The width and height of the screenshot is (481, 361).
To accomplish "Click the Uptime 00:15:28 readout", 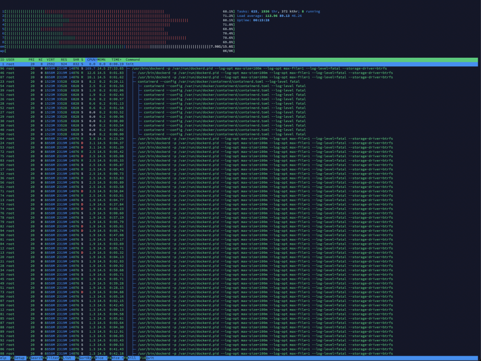I will (253, 20).
